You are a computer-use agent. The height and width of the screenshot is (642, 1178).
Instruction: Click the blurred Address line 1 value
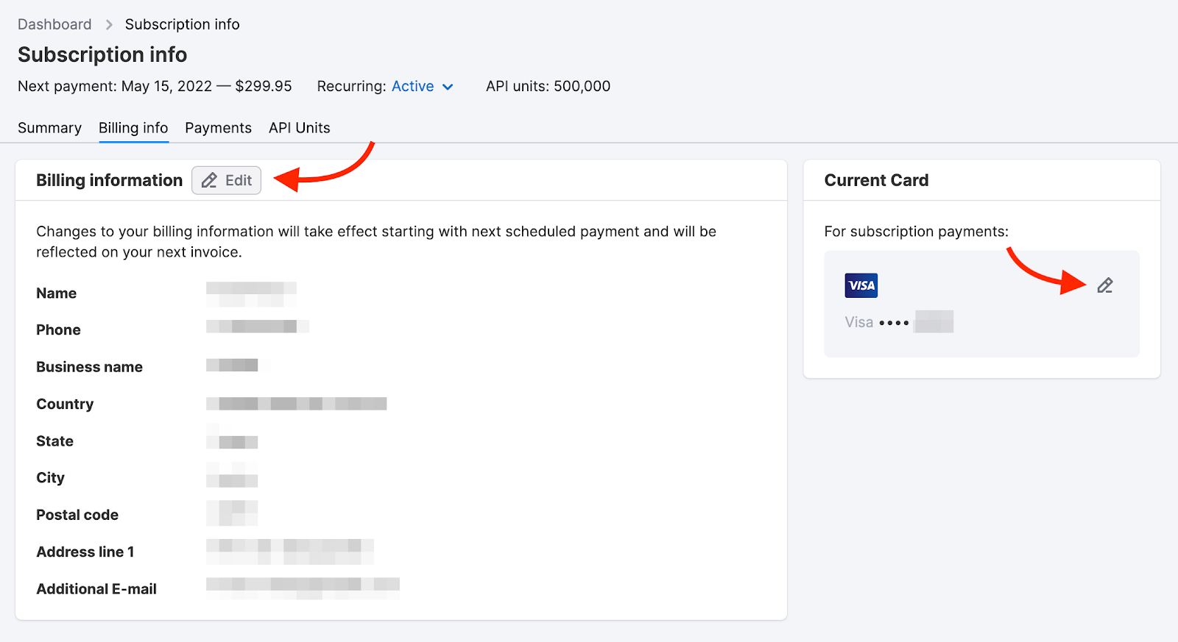(289, 551)
